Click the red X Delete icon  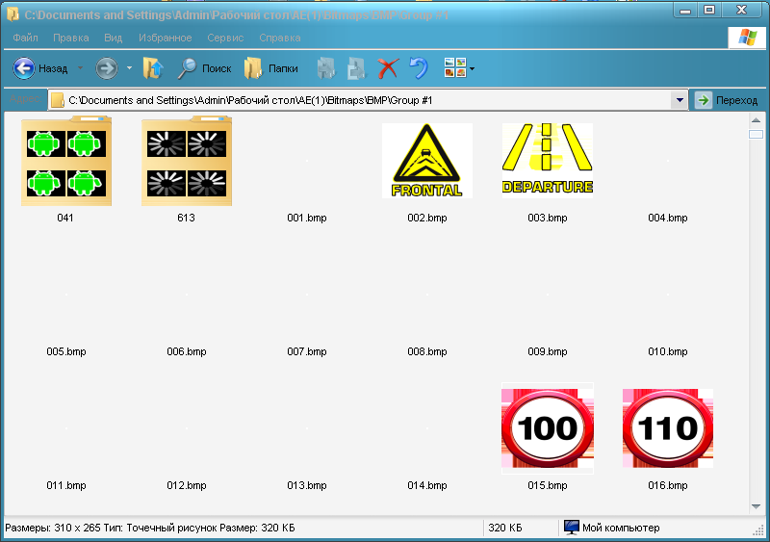point(388,68)
